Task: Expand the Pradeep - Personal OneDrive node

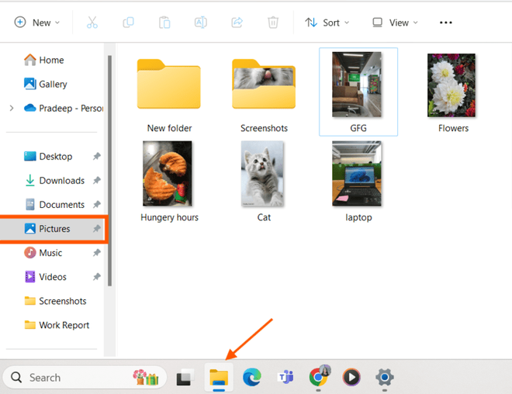Action: [x=12, y=108]
